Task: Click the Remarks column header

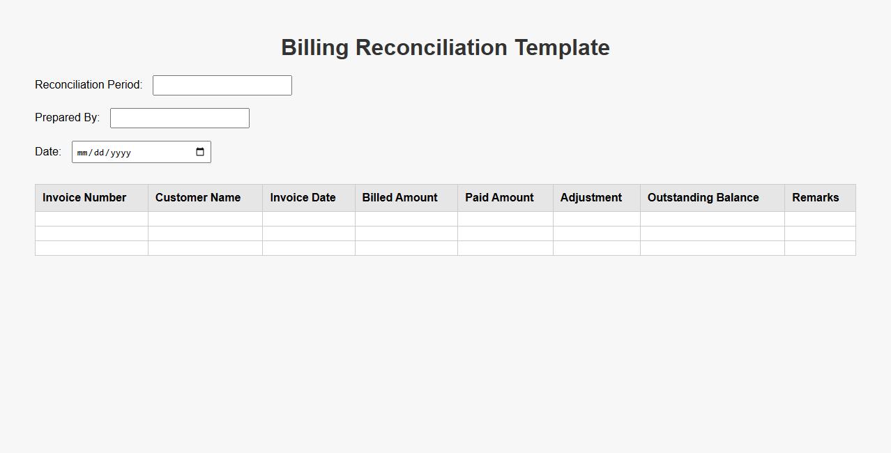Action: (815, 198)
